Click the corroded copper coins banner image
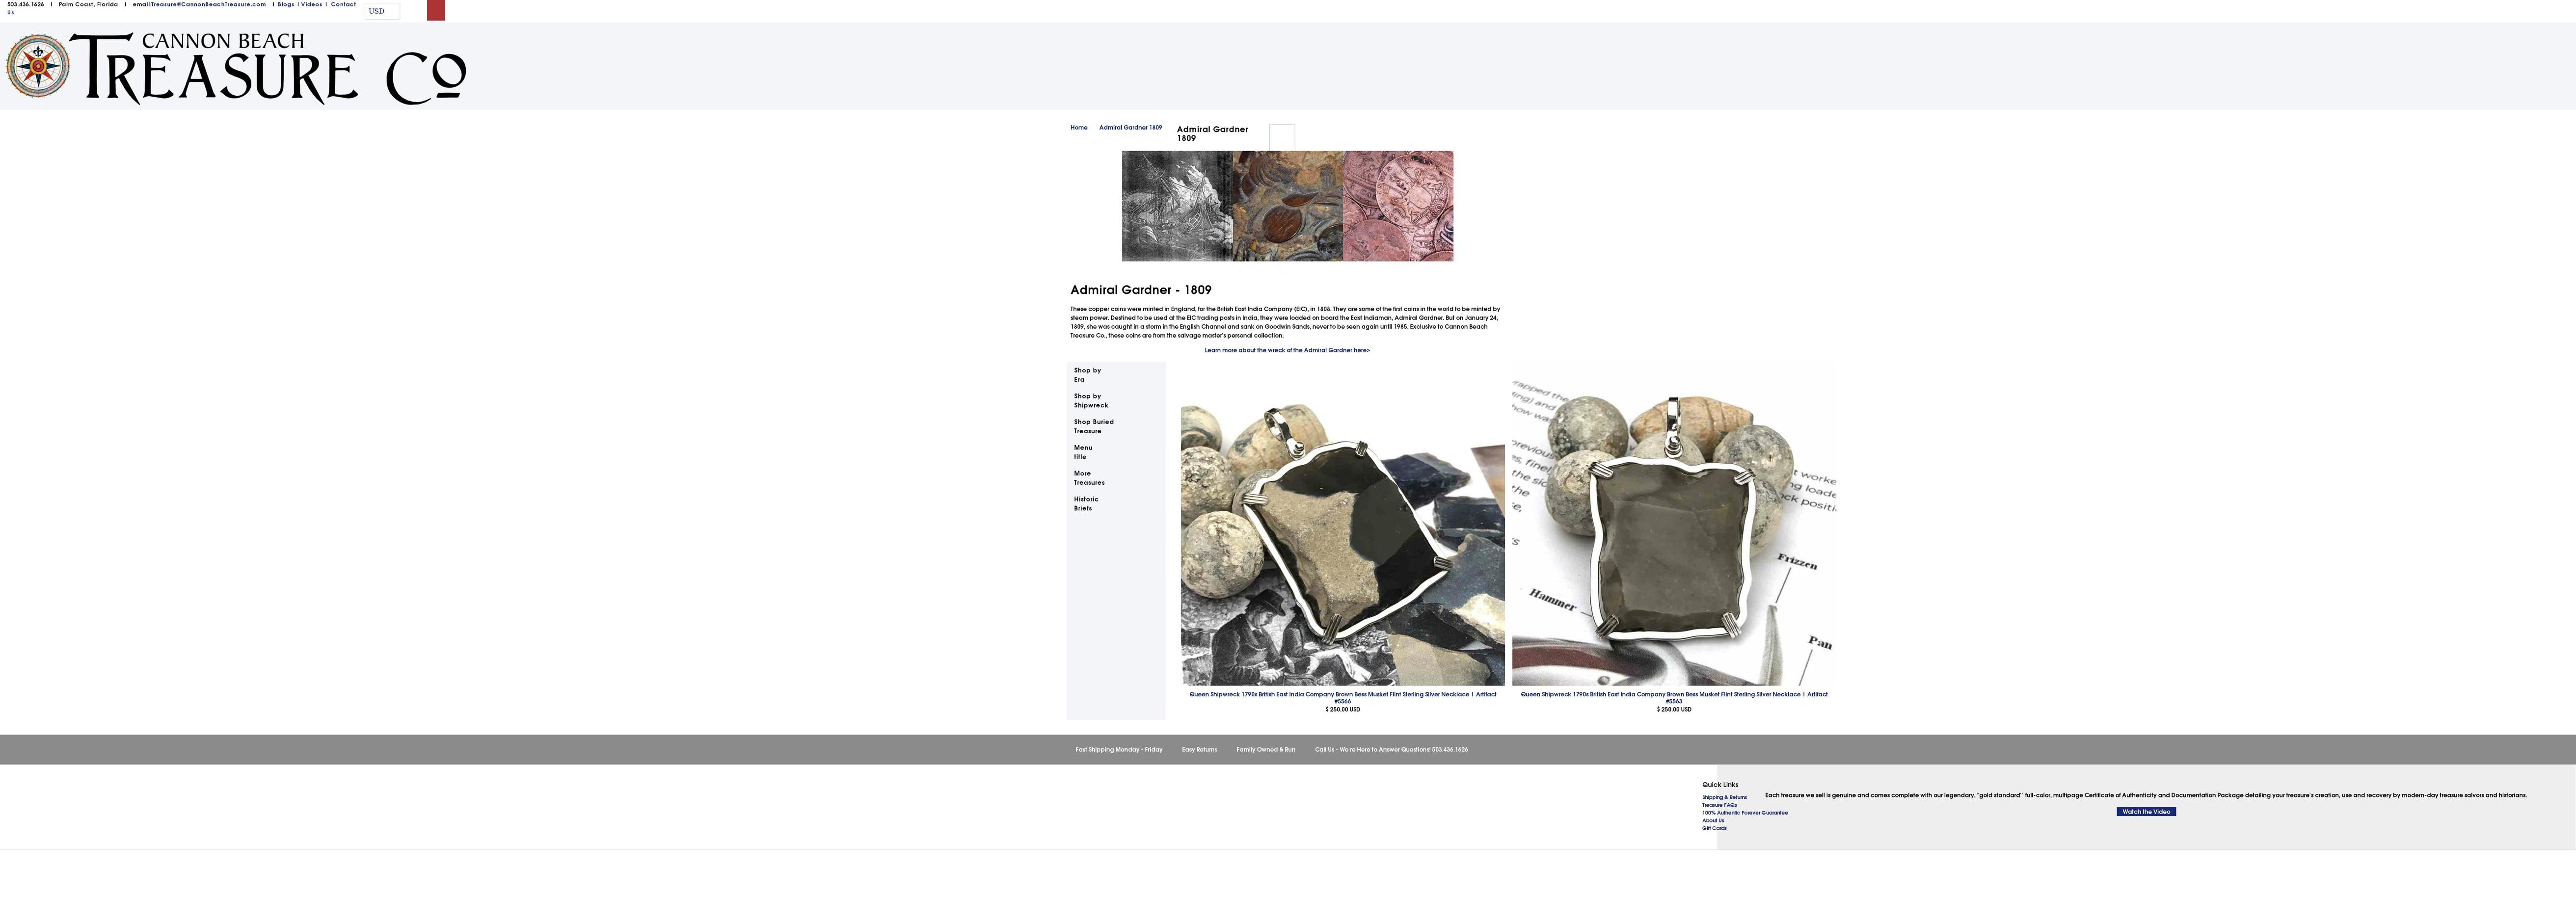2576x897 pixels. point(1288,206)
